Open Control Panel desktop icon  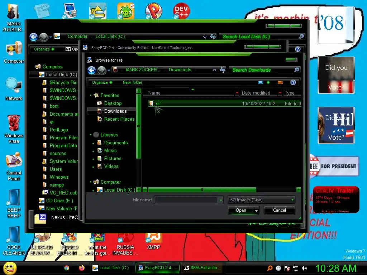(x=14, y=166)
